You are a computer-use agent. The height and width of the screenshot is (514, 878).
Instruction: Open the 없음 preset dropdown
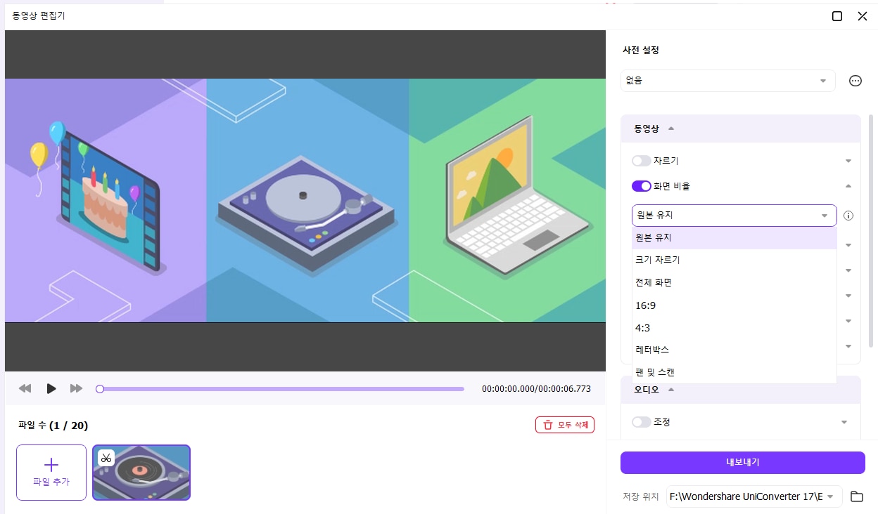727,80
